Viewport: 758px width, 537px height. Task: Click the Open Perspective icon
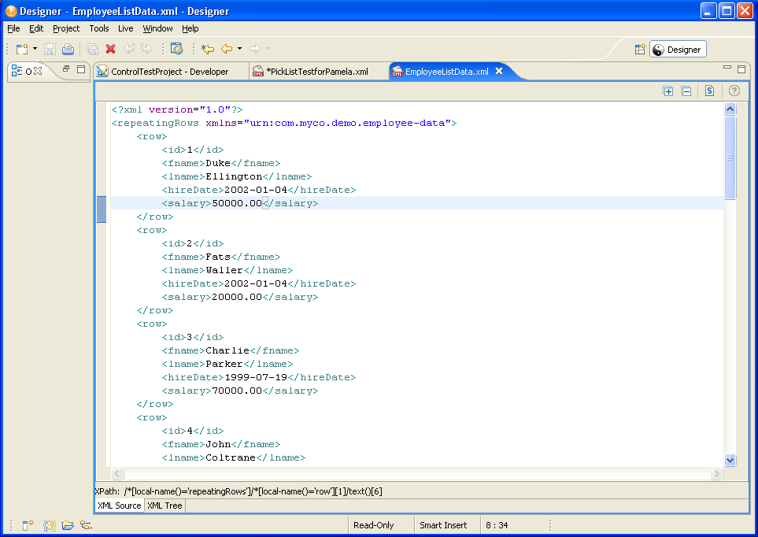tap(641, 49)
